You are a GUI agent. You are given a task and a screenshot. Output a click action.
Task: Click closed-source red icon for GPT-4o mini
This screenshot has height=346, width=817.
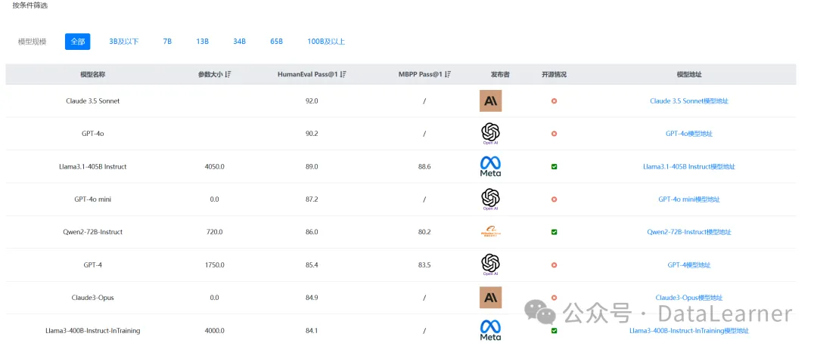coord(554,199)
